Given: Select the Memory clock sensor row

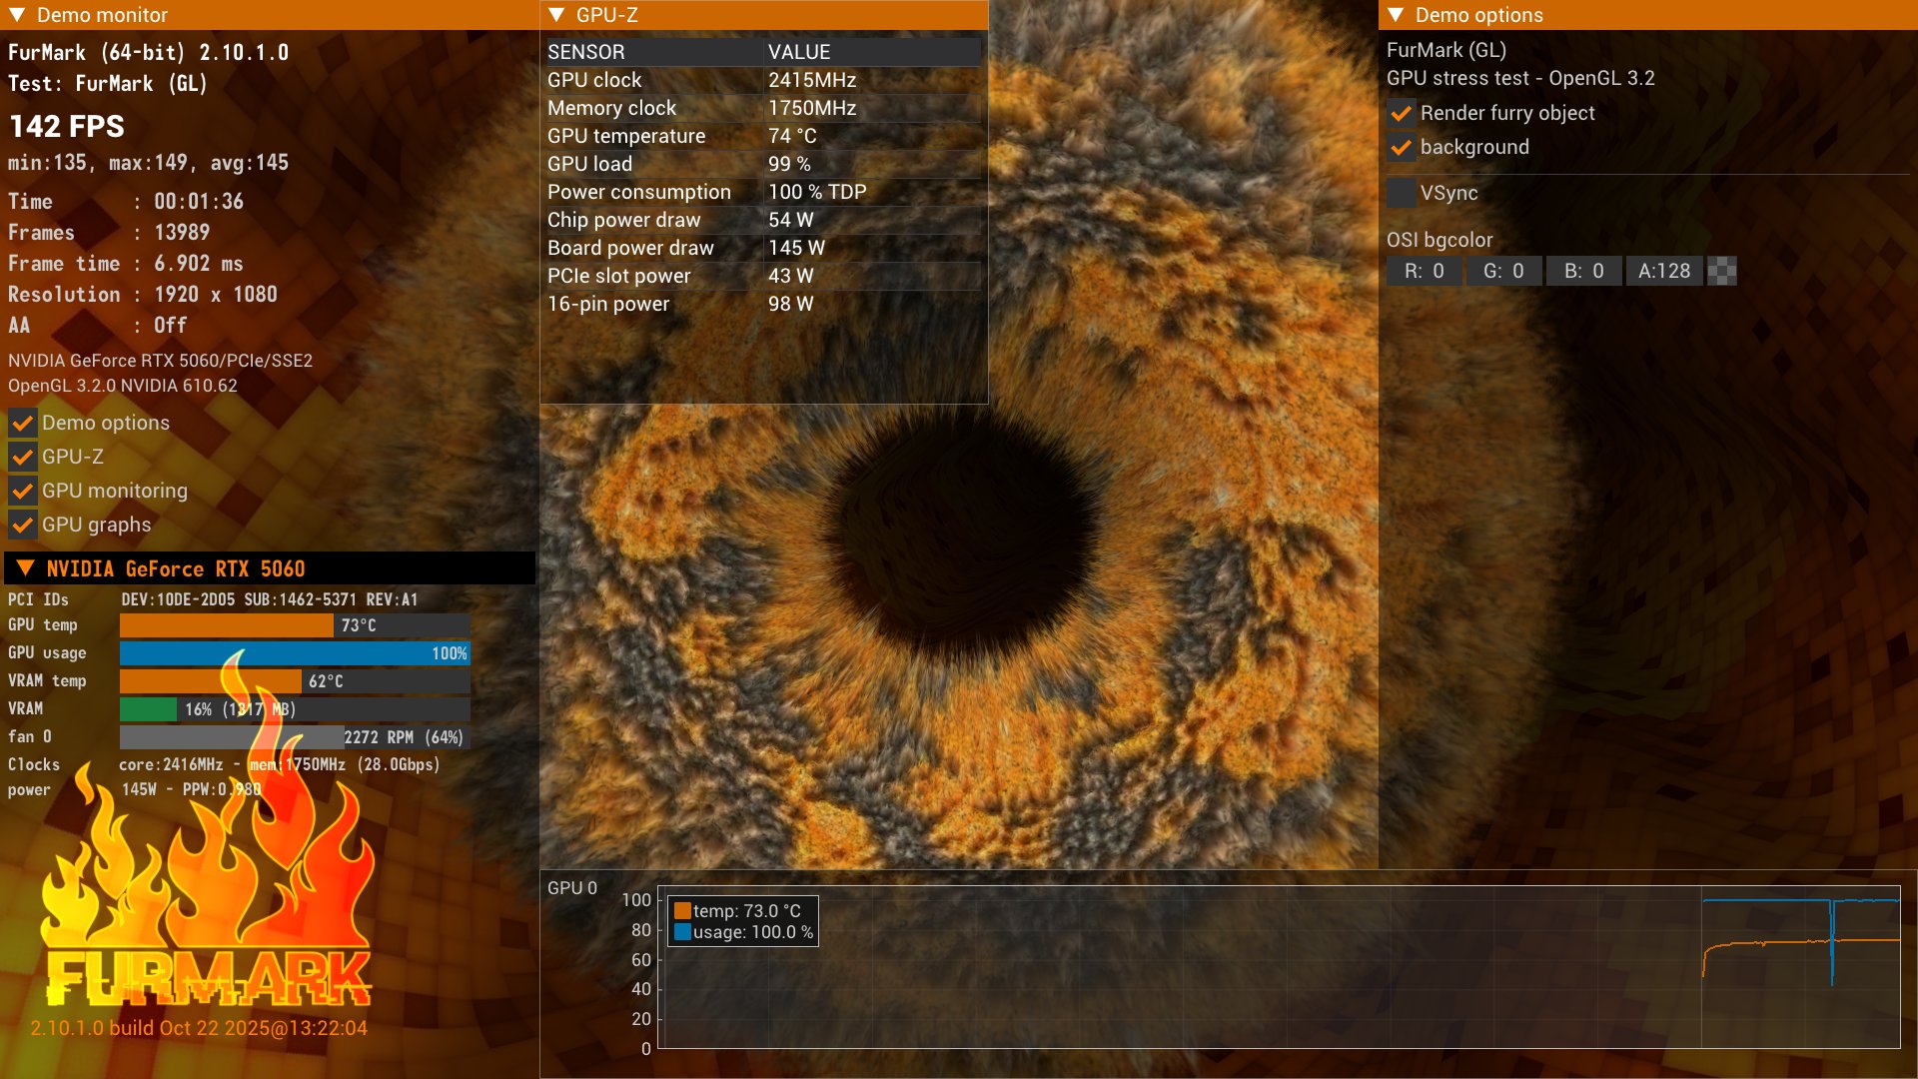Looking at the screenshot, I should tap(764, 108).
